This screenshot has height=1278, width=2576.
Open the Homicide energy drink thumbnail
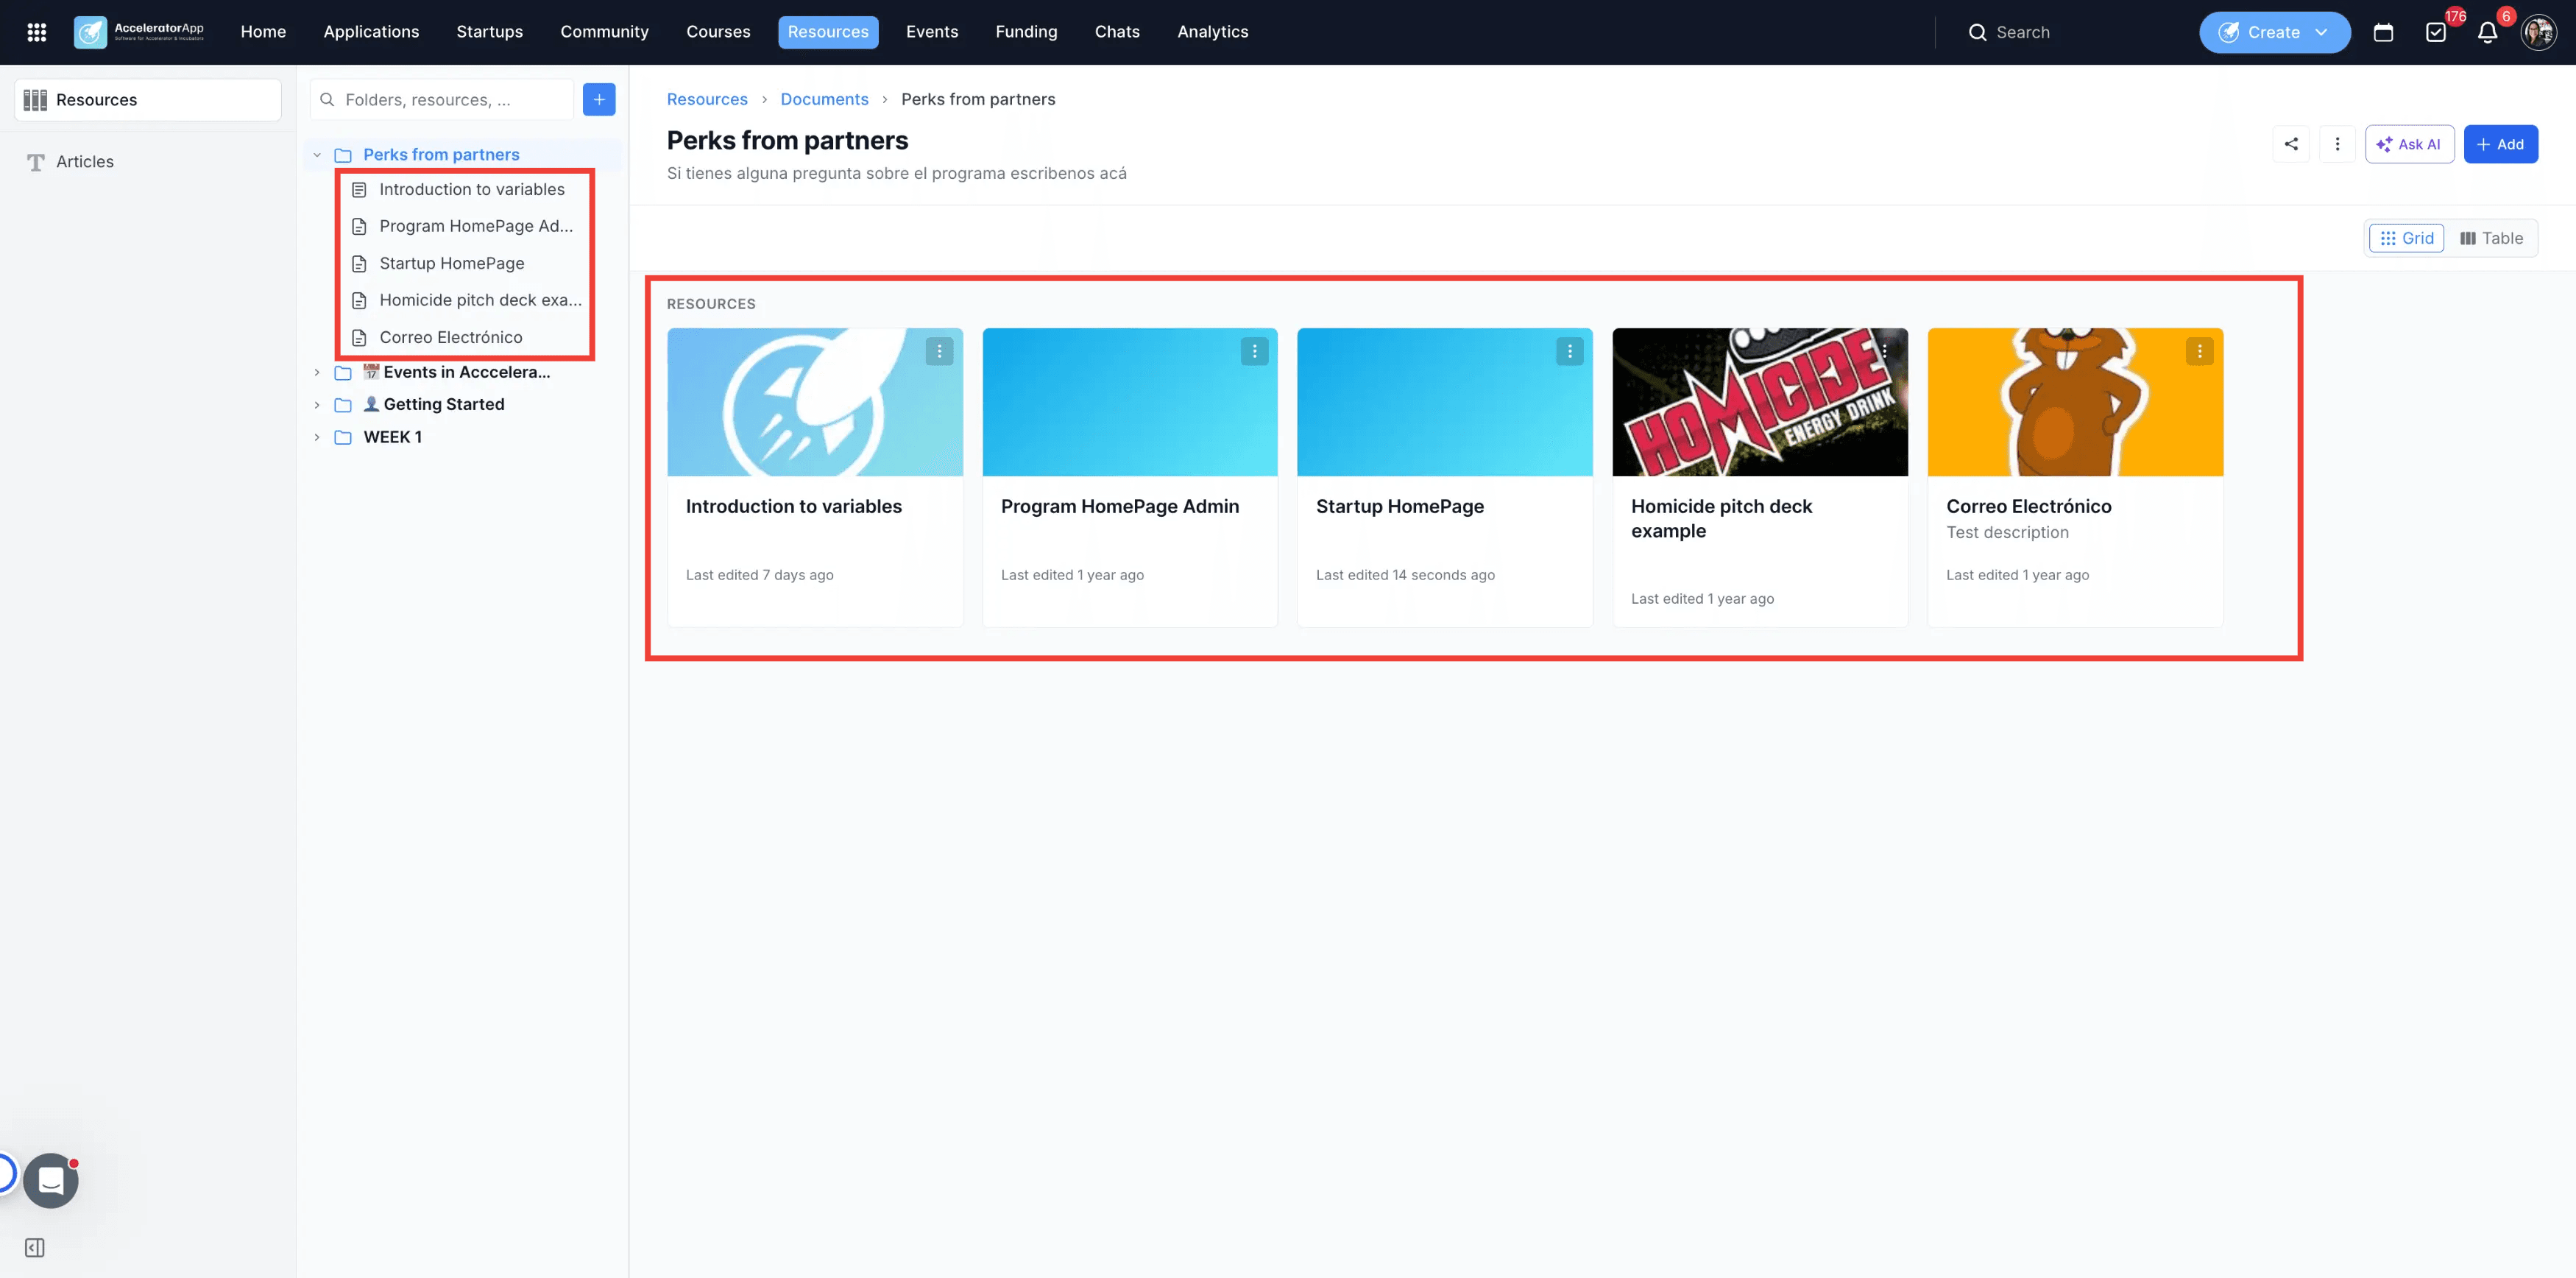1760,402
